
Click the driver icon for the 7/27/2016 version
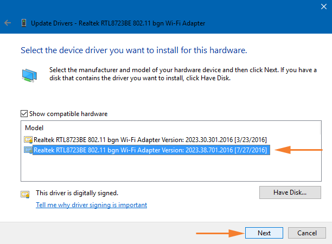28,150
